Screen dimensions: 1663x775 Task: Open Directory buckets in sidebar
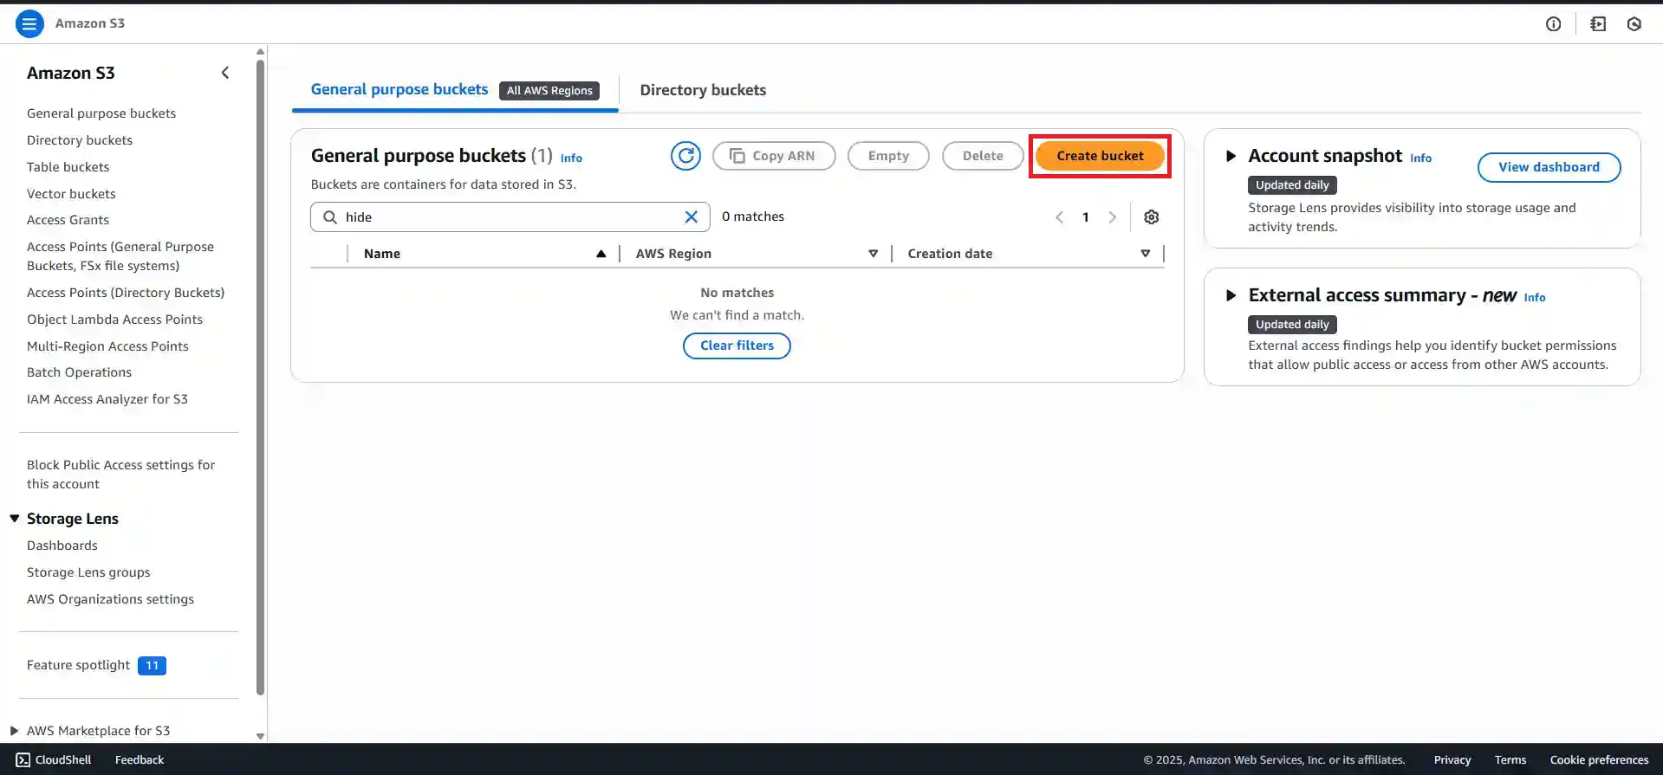pyautogui.click(x=80, y=140)
